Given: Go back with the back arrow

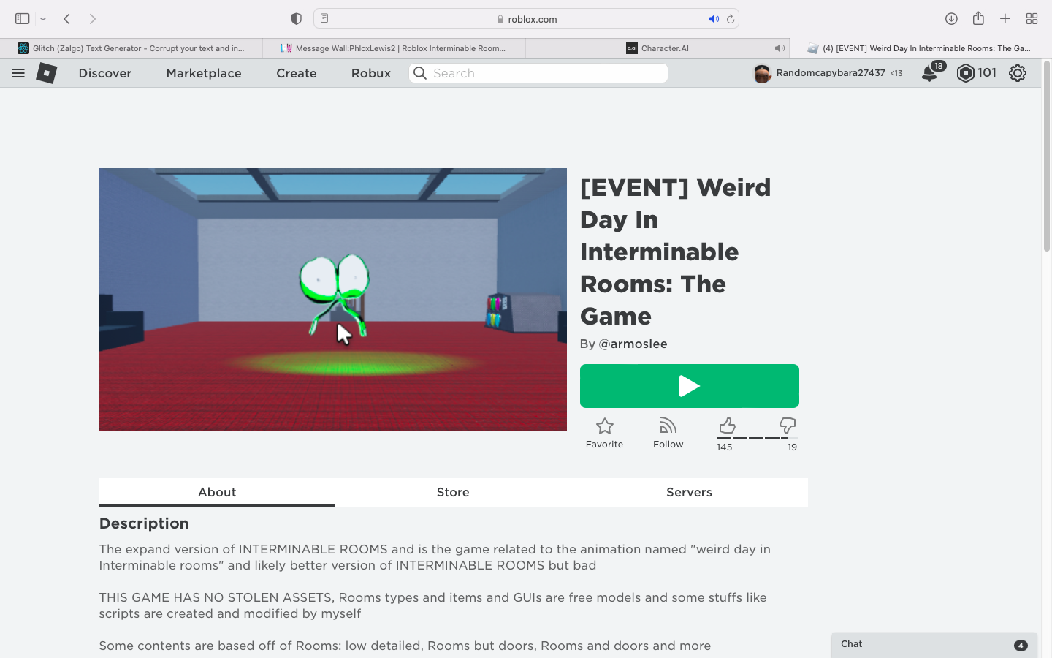Looking at the screenshot, I should point(66,18).
